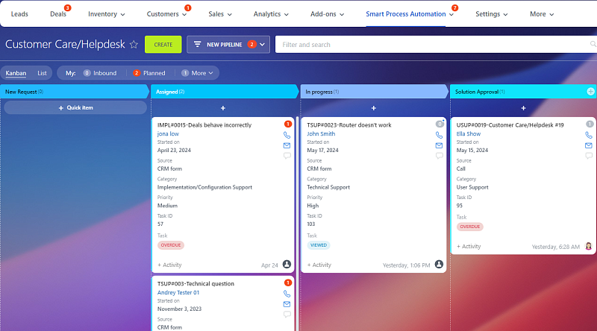Open New Pipeline dropdown
This screenshot has height=331, width=597.
click(263, 45)
